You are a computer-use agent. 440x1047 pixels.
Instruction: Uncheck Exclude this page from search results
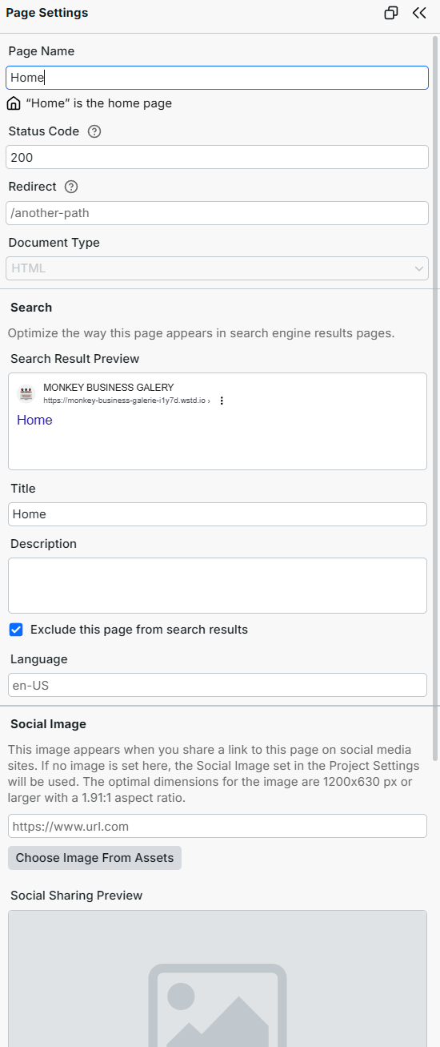16,630
